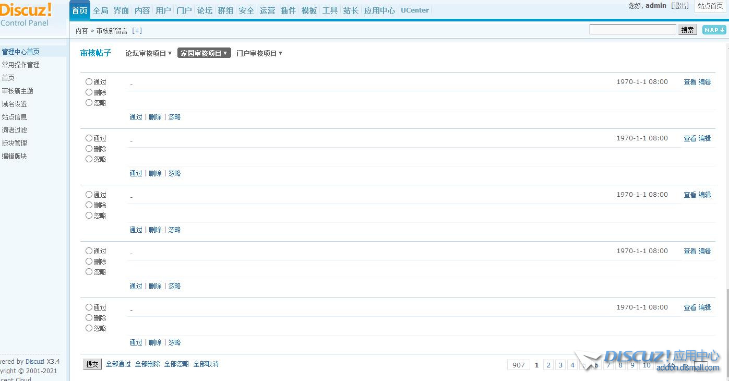Image resolution: width=729 pixels, height=381 pixels.
Task: Click 全部删除 at the bottom
Action: [x=147, y=364]
